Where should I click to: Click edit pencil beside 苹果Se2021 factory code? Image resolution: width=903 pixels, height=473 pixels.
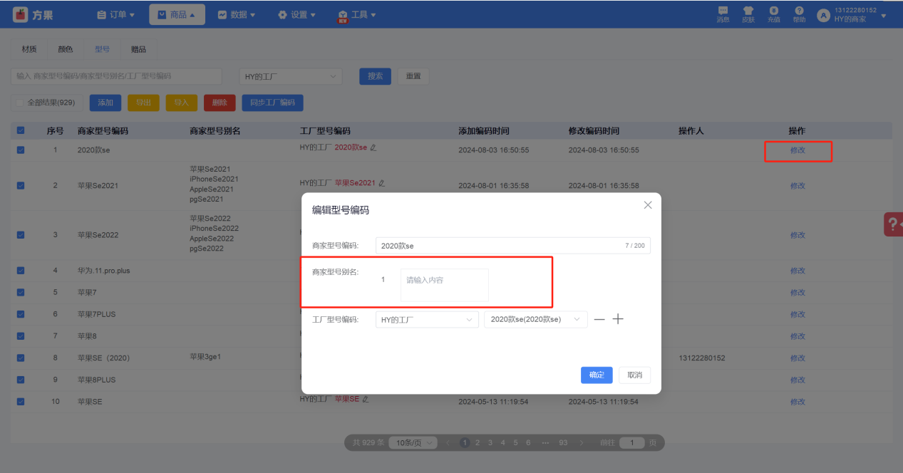tap(381, 183)
